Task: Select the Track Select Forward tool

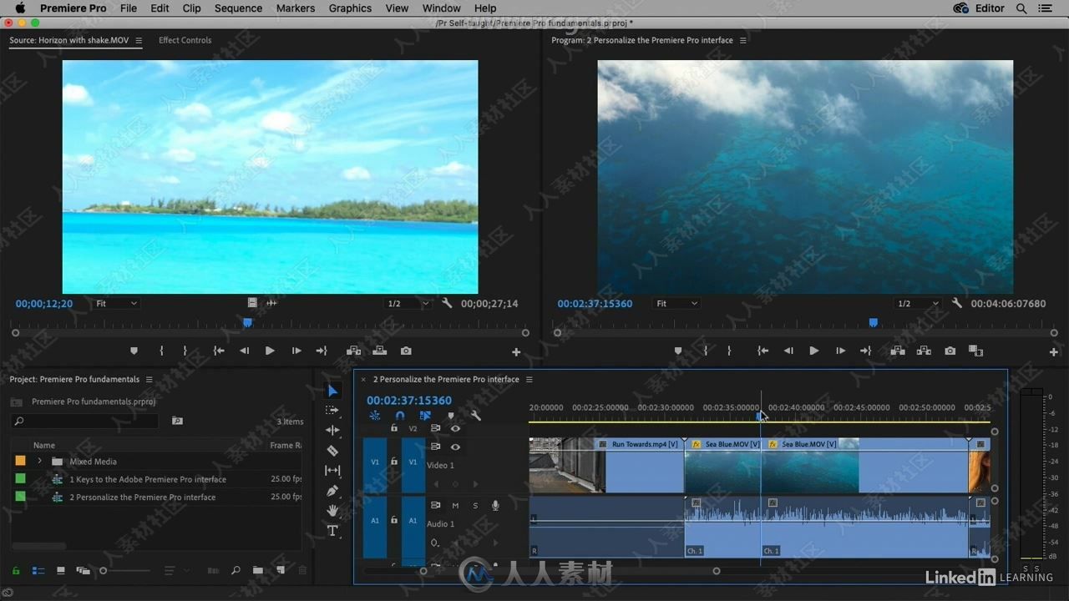Action: coord(332,411)
